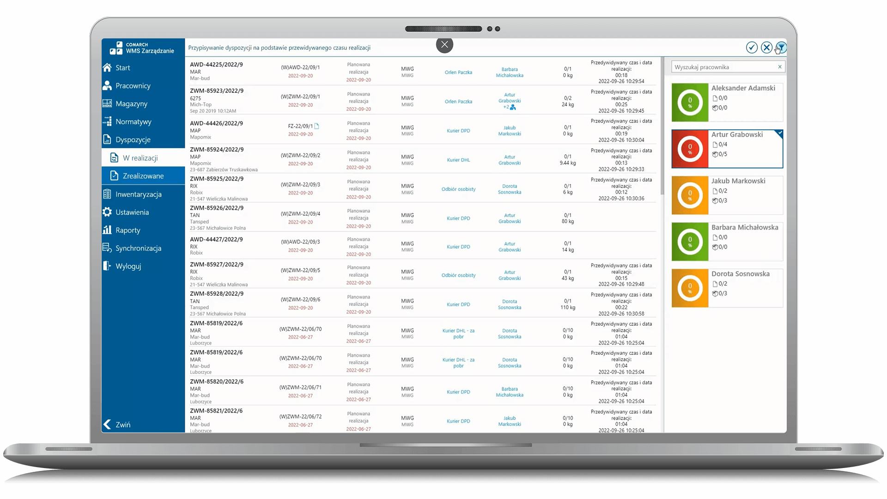Viewport: 887px width, 499px height.
Task: Open the Start home icon in sidebar
Action: [107, 67]
